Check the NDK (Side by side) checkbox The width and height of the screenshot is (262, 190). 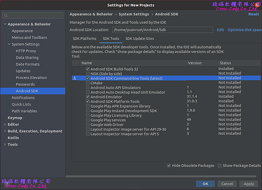coord(88,74)
